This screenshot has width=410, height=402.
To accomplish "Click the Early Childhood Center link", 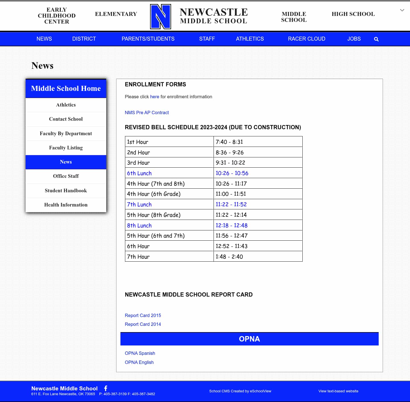I will click(x=57, y=16).
